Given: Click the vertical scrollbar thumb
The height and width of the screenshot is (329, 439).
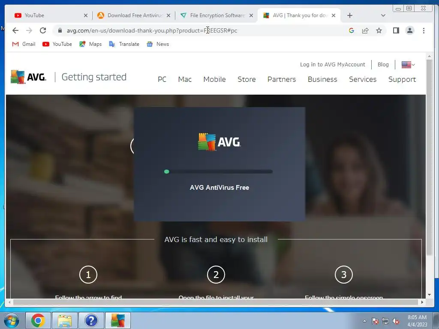Looking at the screenshot, I should coord(429,157).
